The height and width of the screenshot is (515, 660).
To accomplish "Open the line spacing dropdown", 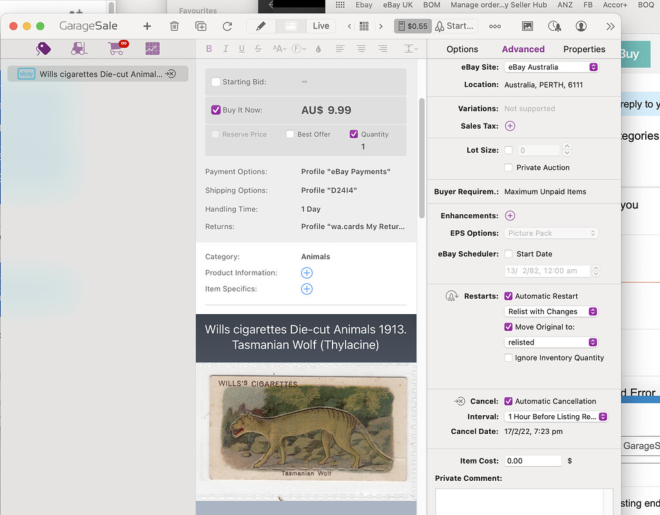I will 411,49.
